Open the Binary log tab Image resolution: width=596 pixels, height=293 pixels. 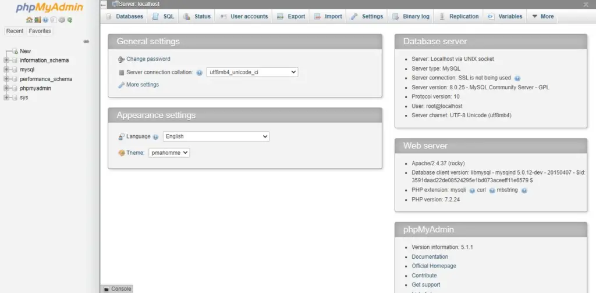pos(411,16)
